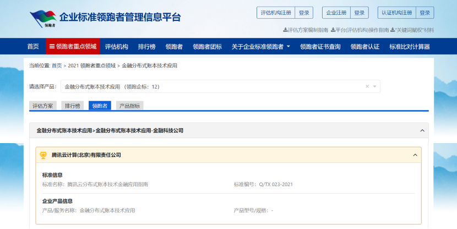
Task: Click the 腾讯云分布式账本技术金融应用指南 standard name
Action: pyautogui.click(x=108, y=184)
